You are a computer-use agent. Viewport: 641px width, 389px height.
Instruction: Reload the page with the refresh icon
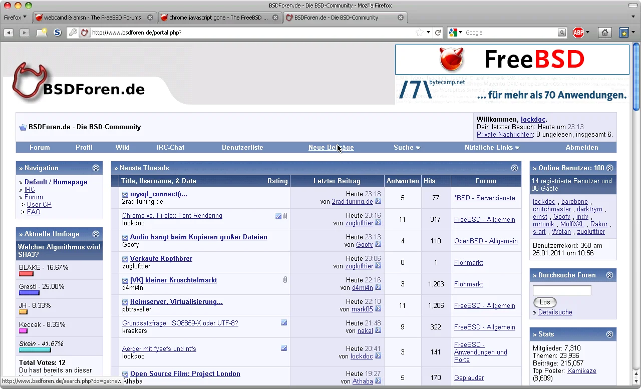438,33
